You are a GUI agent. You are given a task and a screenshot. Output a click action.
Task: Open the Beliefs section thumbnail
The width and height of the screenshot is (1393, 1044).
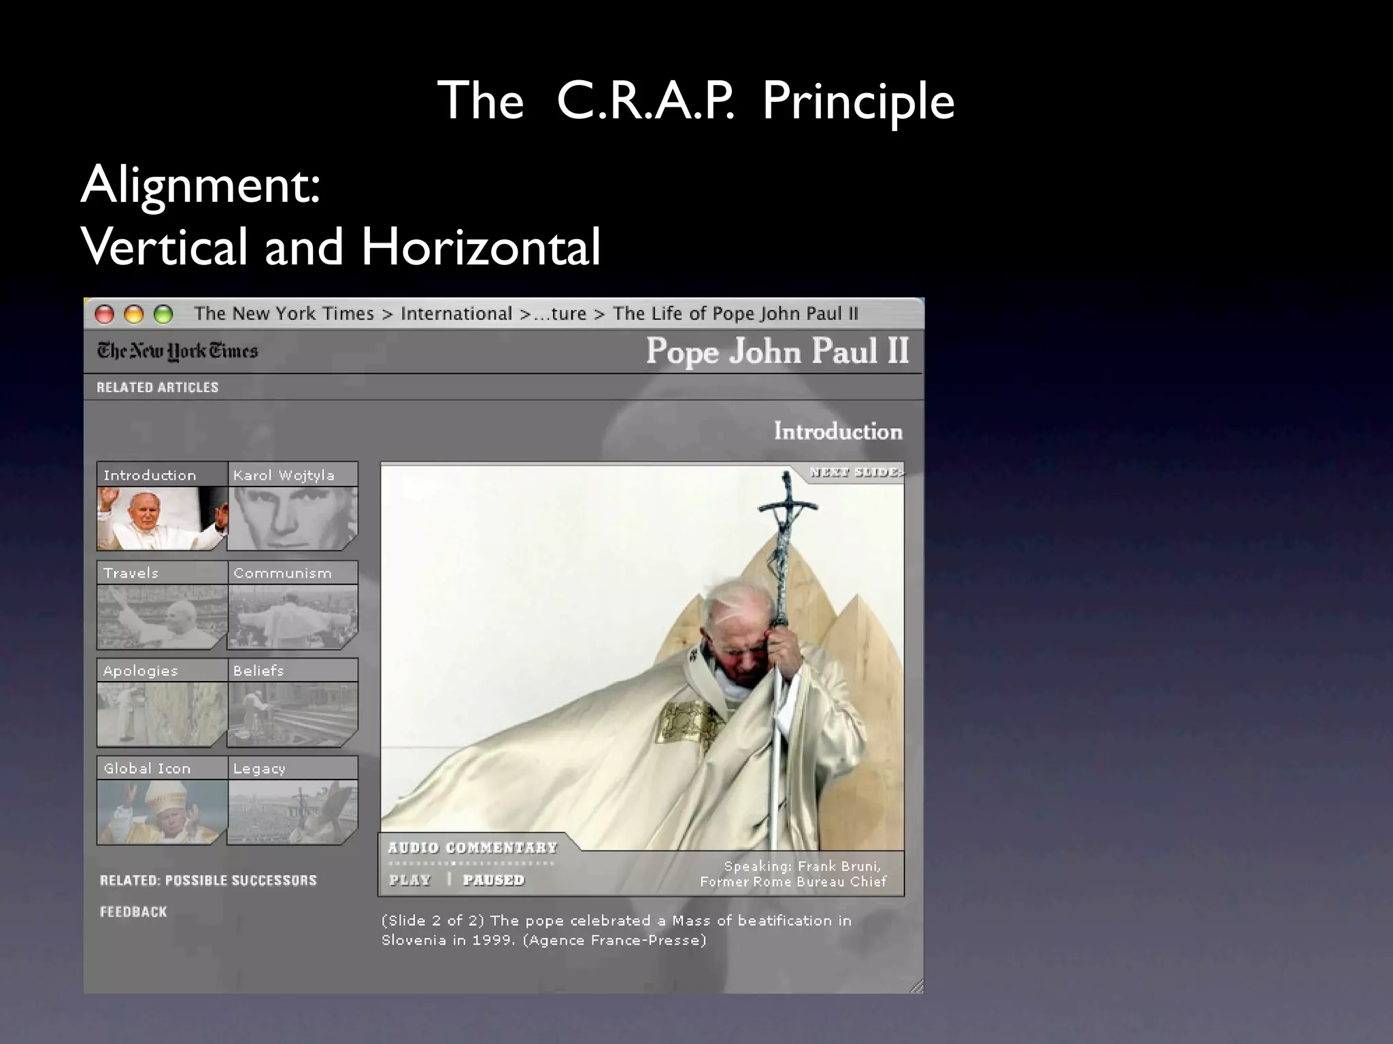[x=292, y=714]
